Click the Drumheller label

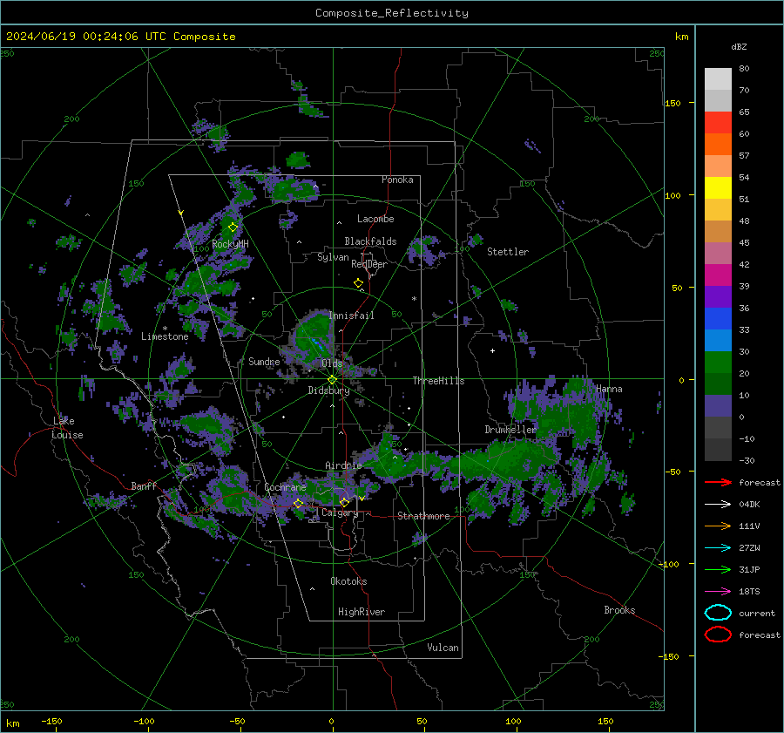click(510, 430)
